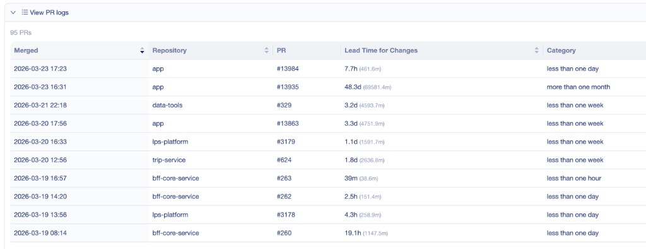Click the 2.5h lead time value

coord(351,196)
